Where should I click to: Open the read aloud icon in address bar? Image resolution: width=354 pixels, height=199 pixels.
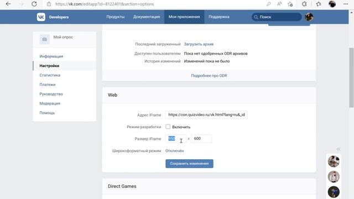[x=279, y=4]
